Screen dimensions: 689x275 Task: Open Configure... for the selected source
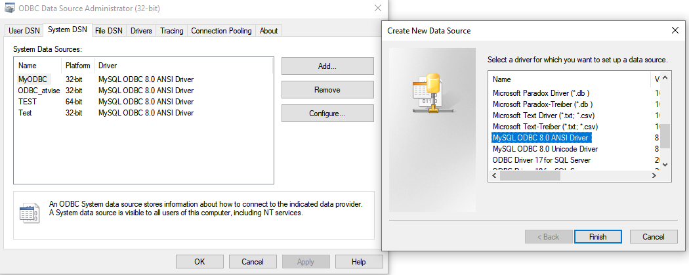point(327,114)
